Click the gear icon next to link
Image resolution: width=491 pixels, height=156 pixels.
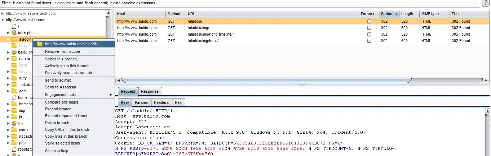pyautogui.click(x=14, y=123)
